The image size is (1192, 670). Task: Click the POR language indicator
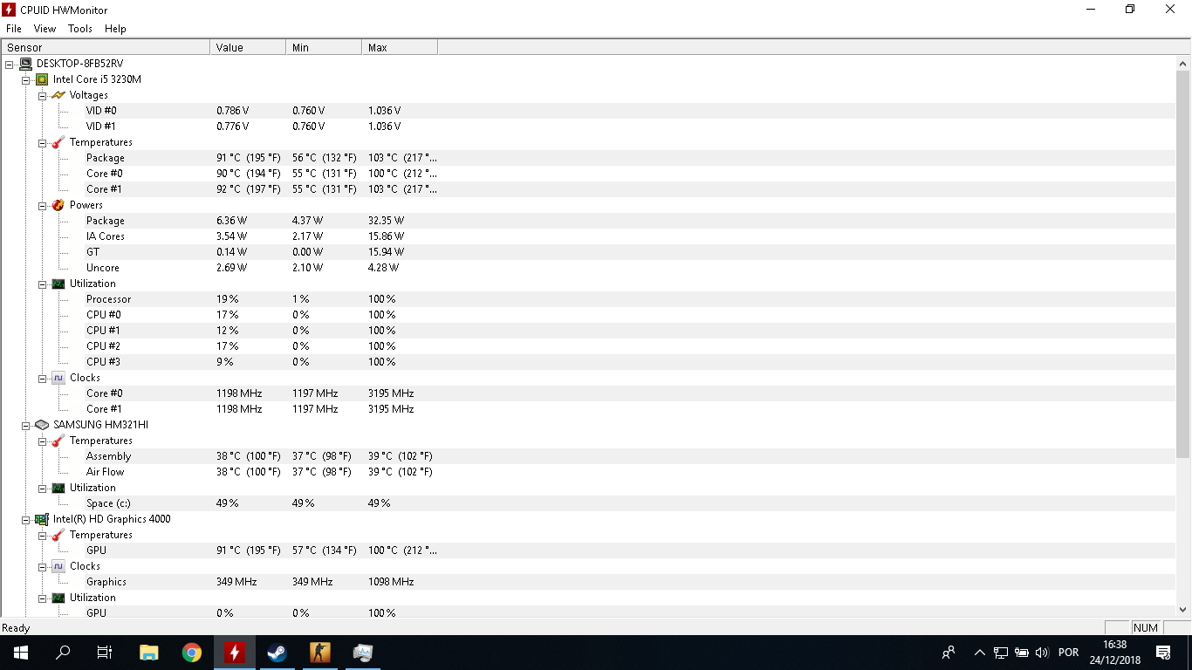[1068, 653]
